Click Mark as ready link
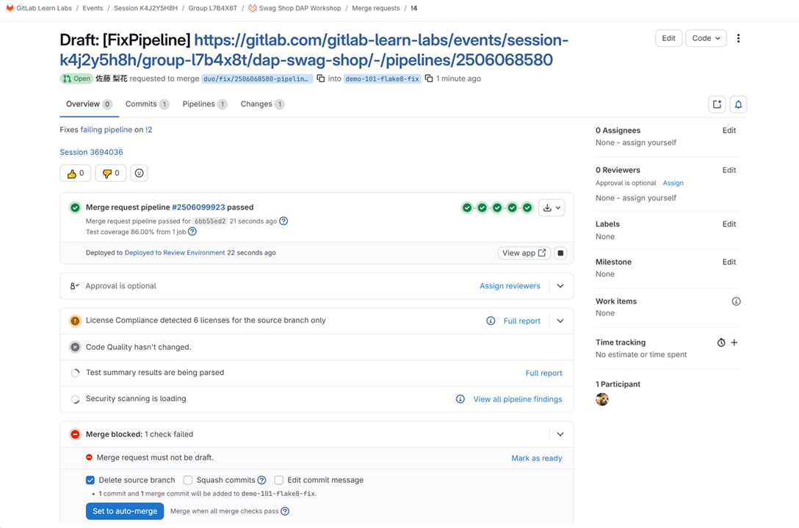This screenshot has height=528, width=799. point(537,458)
